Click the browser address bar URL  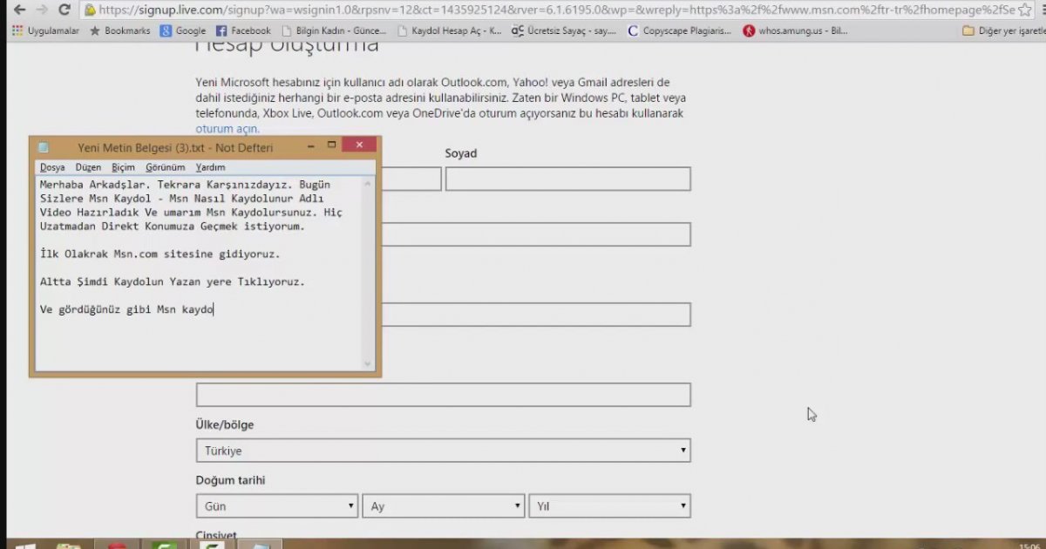coord(556,10)
